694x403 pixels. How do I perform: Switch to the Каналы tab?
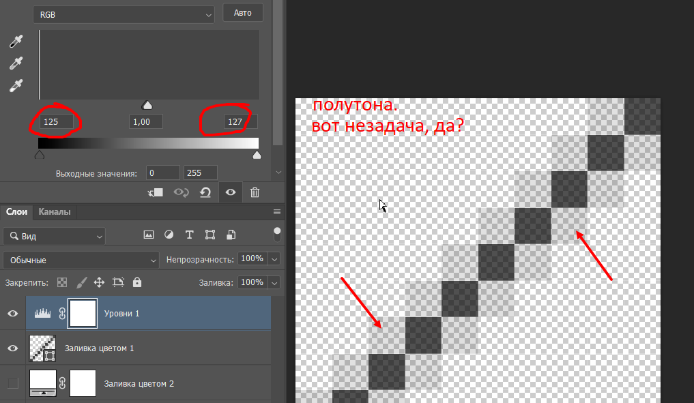pyautogui.click(x=55, y=212)
